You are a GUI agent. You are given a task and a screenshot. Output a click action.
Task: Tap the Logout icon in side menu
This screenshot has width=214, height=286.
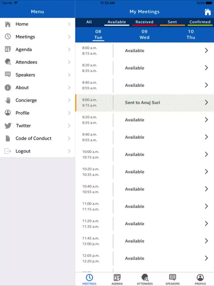8,151
